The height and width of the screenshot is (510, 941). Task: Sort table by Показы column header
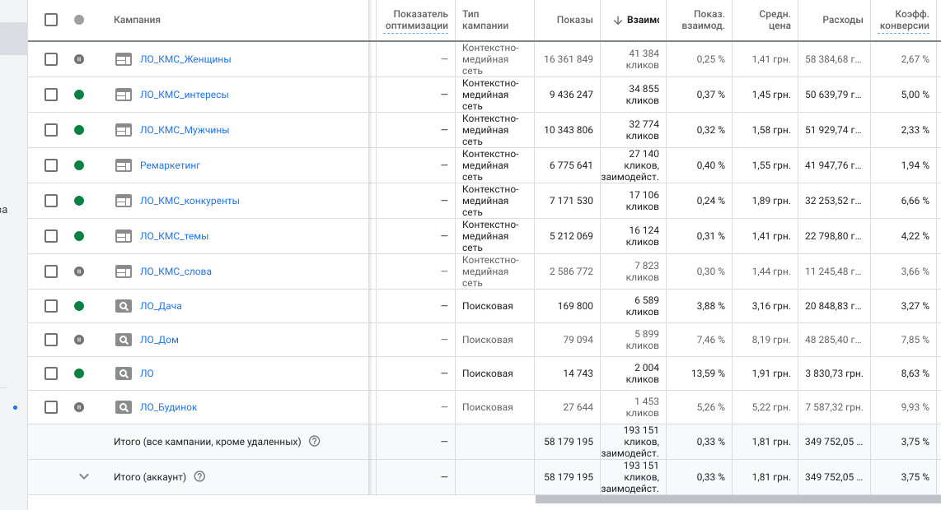tap(574, 20)
